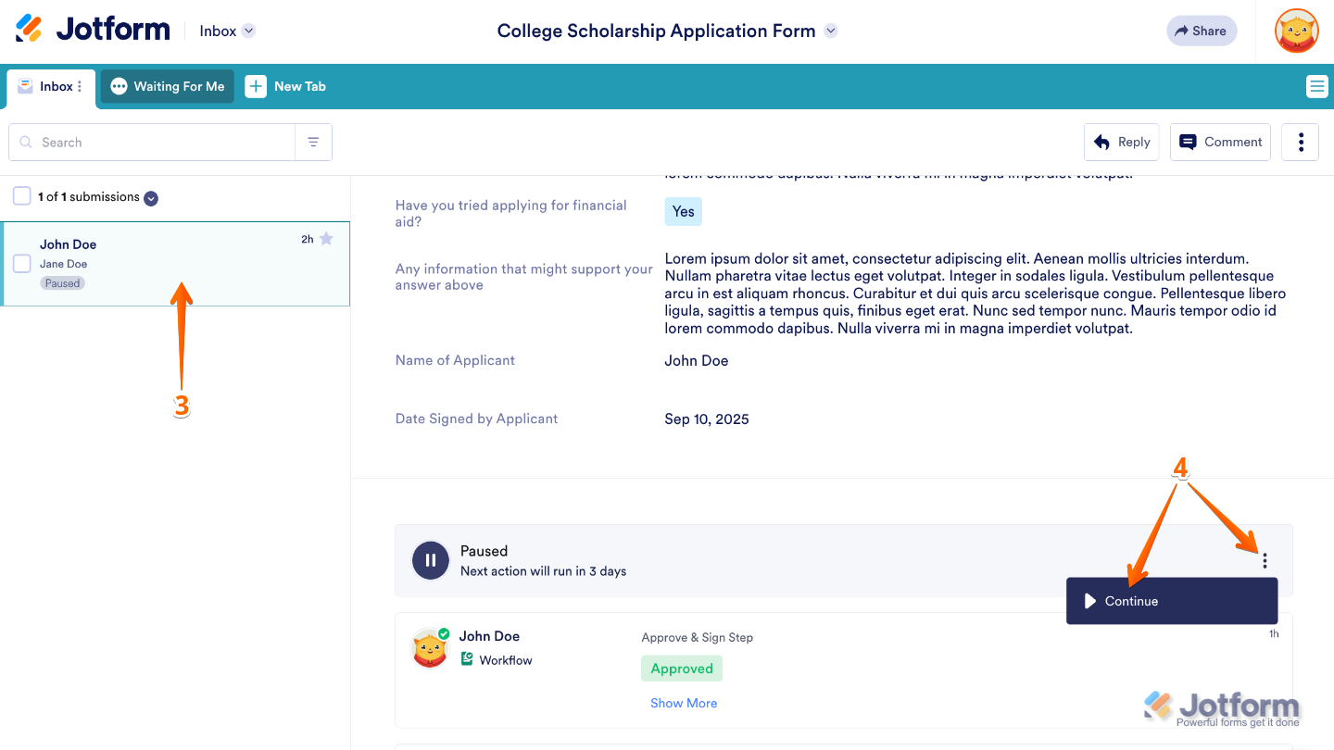Select the checkbox on John Doe's submission

[21, 263]
